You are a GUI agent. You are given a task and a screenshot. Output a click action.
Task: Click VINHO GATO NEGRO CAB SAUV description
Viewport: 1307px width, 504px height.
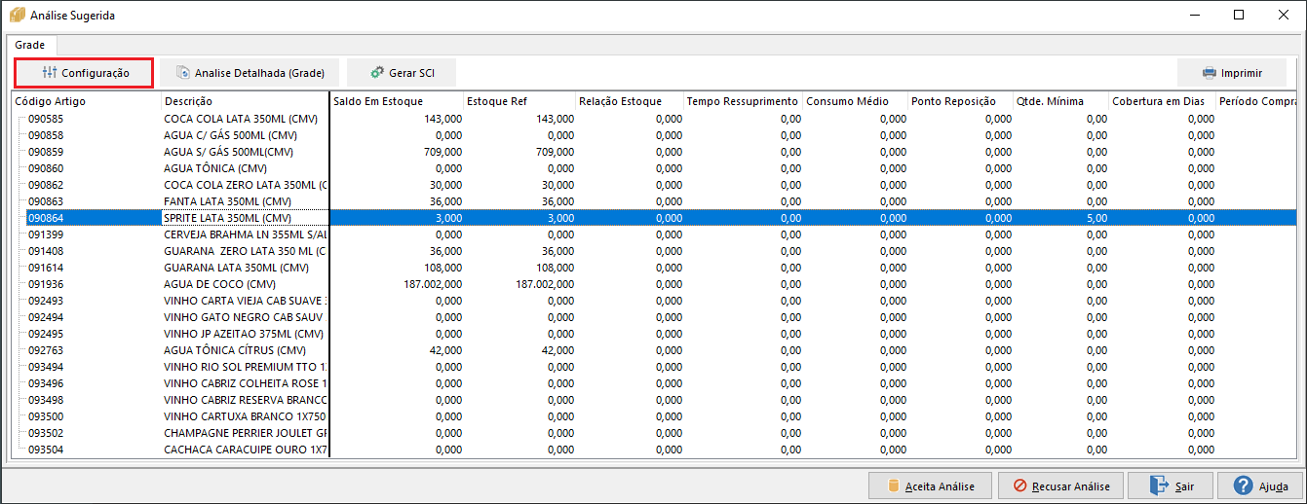pos(244,317)
